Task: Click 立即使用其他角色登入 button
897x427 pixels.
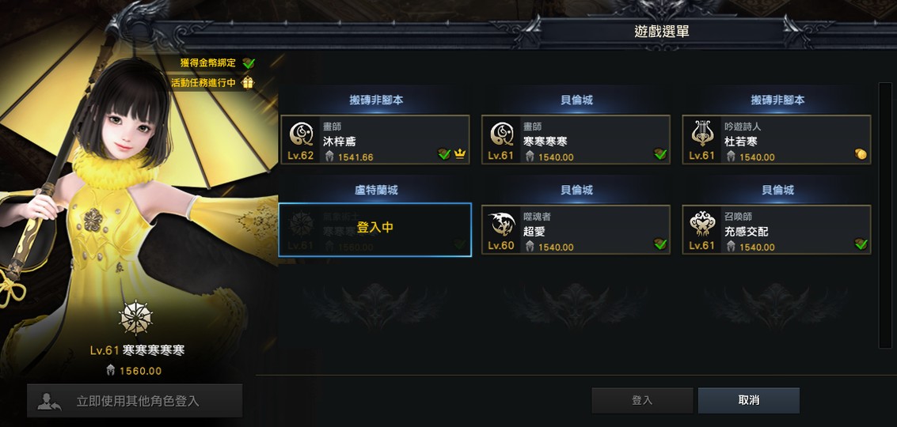Action: (135, 401)
